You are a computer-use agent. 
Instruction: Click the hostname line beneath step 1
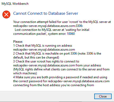[44, 50]
